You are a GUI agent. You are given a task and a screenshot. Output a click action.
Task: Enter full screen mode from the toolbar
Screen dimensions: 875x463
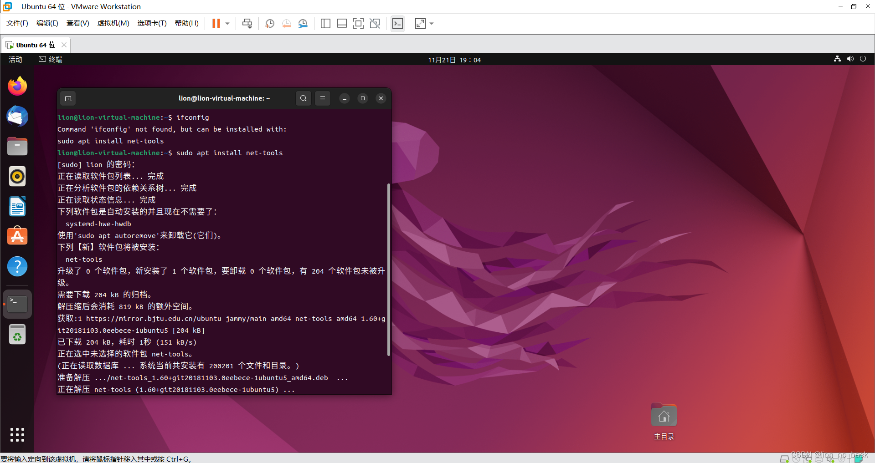click(x=359, y=23)
